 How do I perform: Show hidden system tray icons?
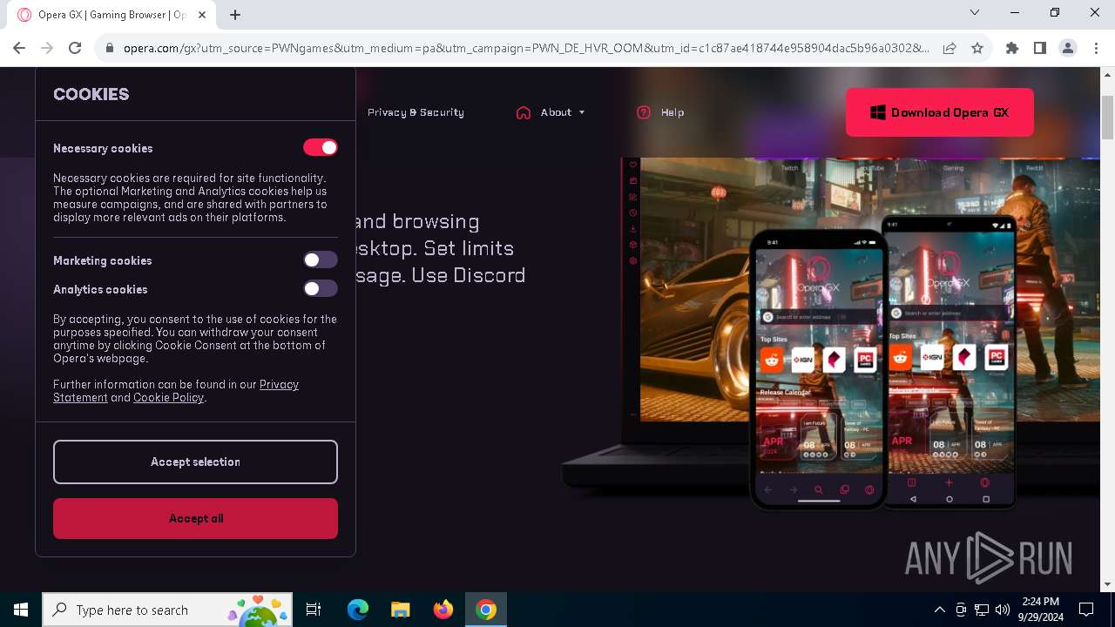tap(939, 610)
